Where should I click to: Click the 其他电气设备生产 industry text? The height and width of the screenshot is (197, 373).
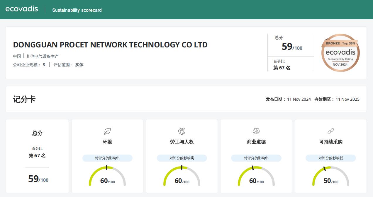(x=43, y=56)
